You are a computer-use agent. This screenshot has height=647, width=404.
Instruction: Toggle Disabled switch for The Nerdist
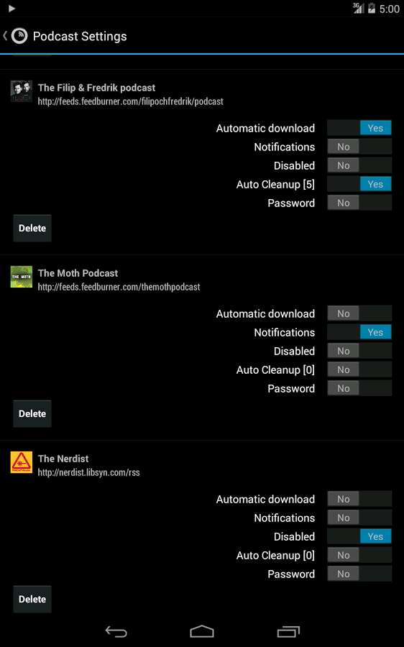(359, 536)
